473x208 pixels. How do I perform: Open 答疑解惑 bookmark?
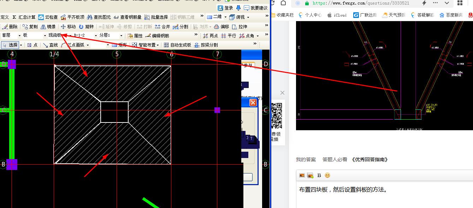(x=422, y=15)
